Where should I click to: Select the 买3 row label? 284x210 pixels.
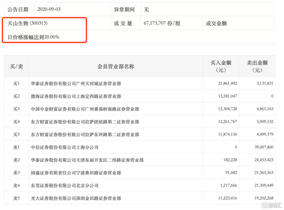[x=17, y=109]
